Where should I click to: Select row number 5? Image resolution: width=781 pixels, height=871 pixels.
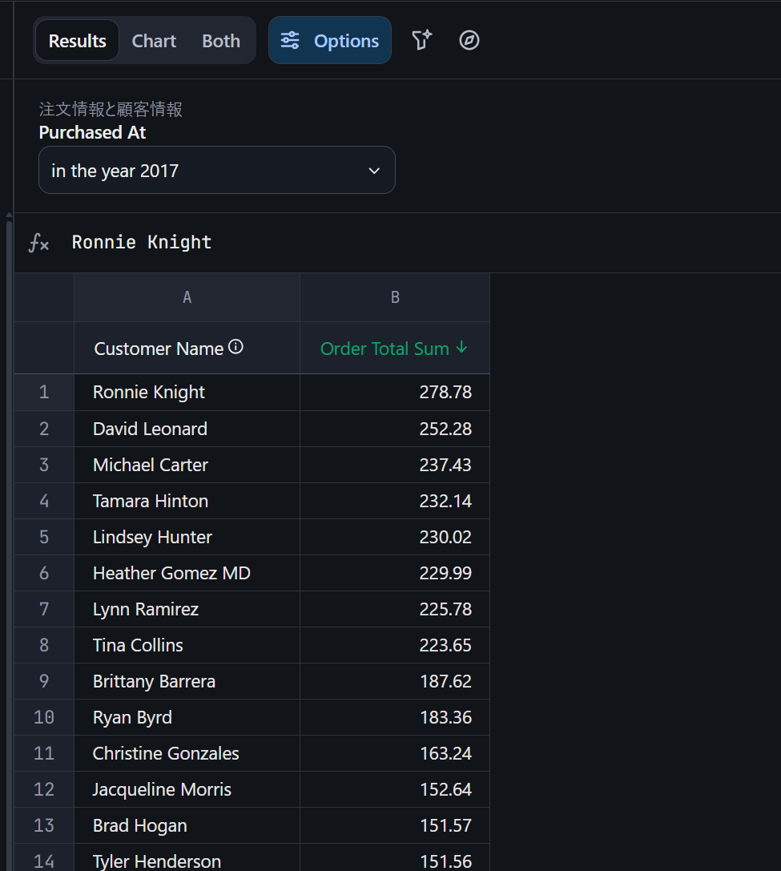point(44,537)
